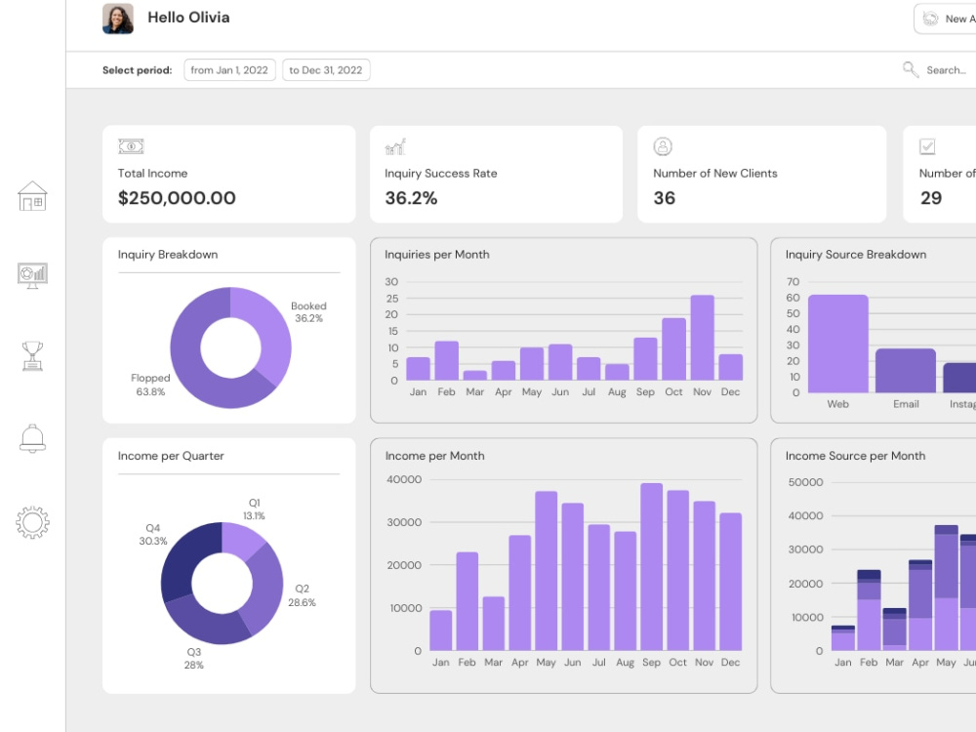Click the 'Inquiry Source Breakdown' chart title
This screenshot has height=732, width=976.
(x=856, y=255)
